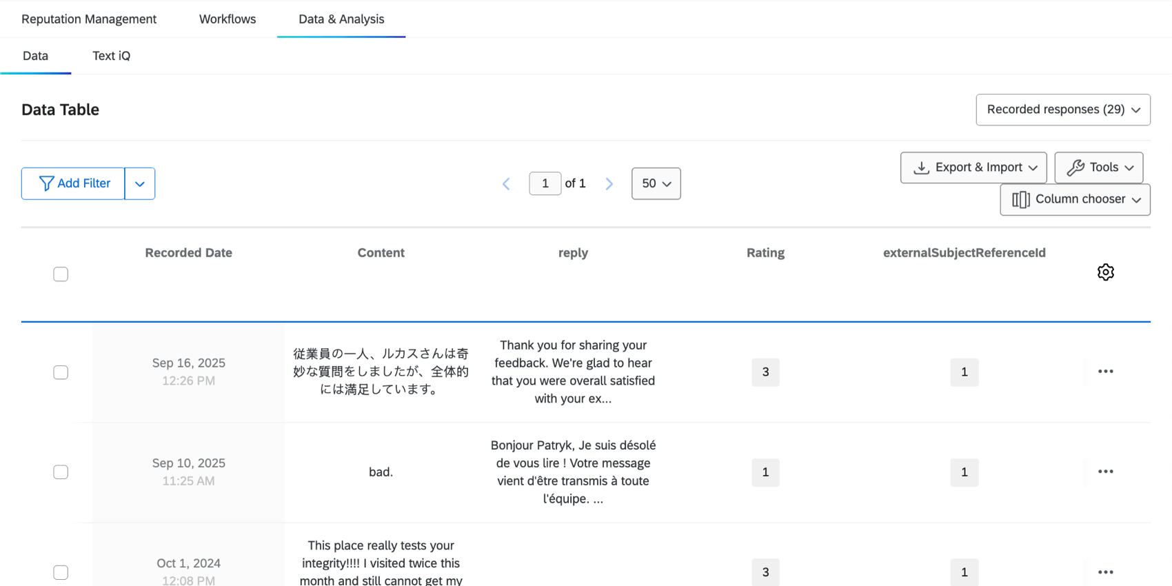The image size is (1172, 586).
Task: Check the Sep 16, 2025 row checkbox
Action: [x=61, y=372]
